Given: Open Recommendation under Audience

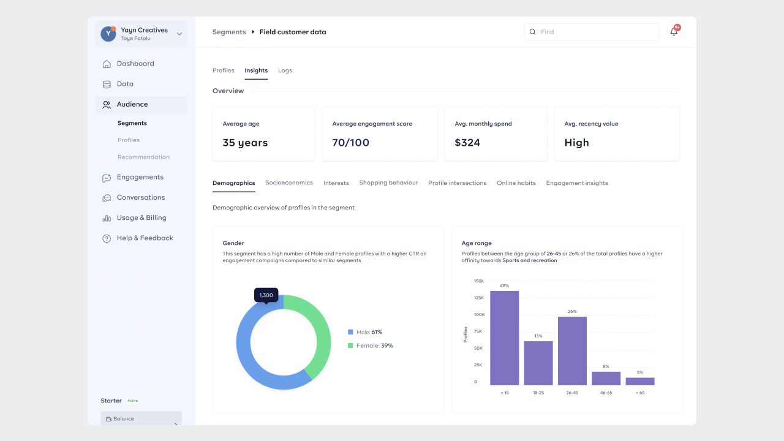Looking at the screenshot, I should click(143, 157).
